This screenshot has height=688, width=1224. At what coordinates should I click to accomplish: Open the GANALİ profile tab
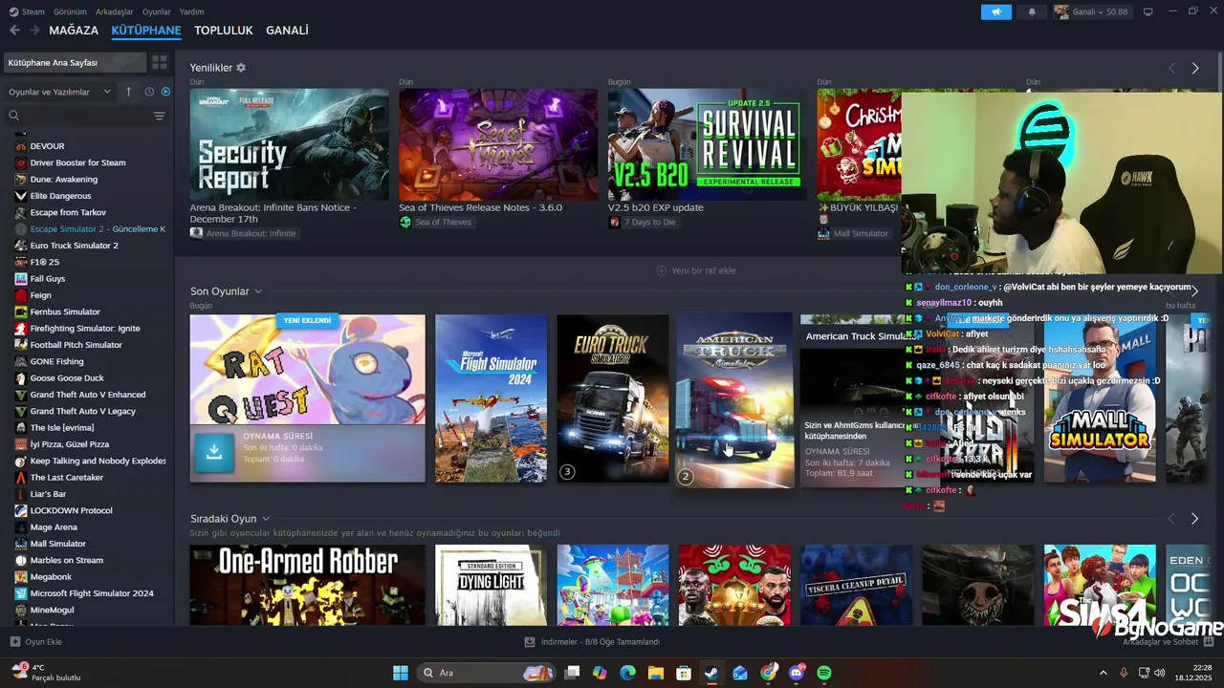[x=287, y=31]
